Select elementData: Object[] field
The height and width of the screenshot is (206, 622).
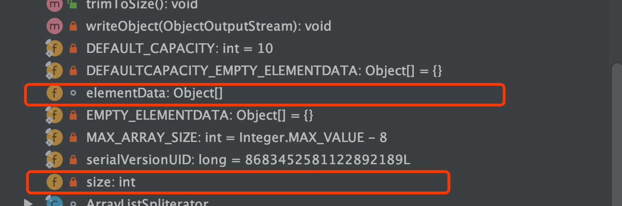[154, 93]
